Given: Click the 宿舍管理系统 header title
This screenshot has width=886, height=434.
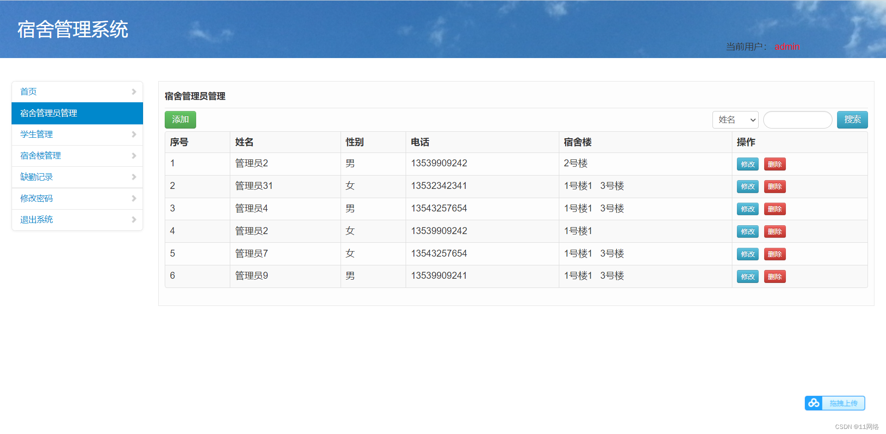Looking at the screenshot, I should [x=73, y=29].
